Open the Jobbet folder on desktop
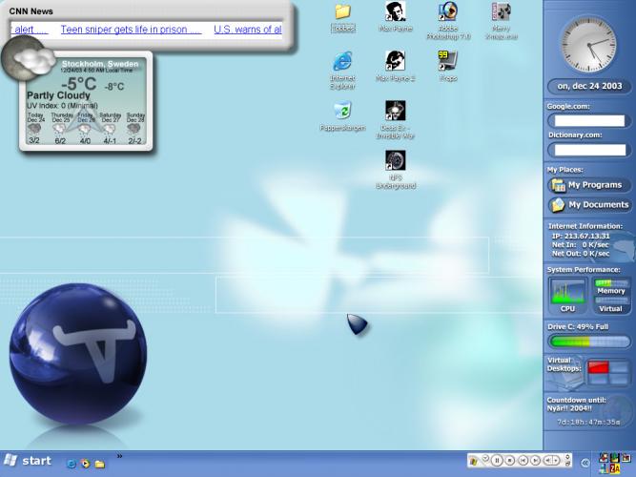The height and width of the screenshot is (477, 636). click(342, 12)
